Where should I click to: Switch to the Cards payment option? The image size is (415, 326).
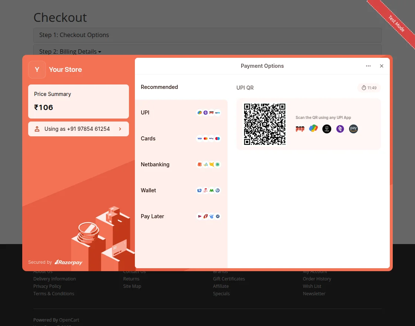coord(182,139)
